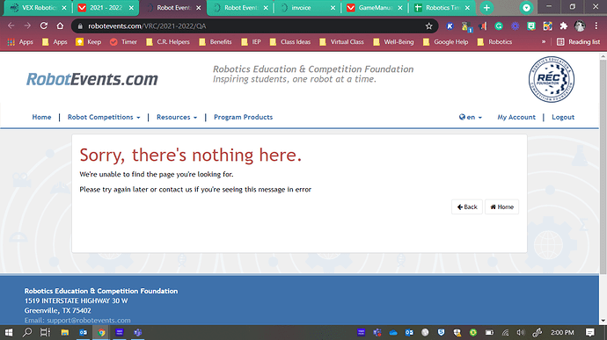The image size is (607, 340).
Task: Open the Keep bookmark
Action: pyautogui.click(x=88, y=42)
